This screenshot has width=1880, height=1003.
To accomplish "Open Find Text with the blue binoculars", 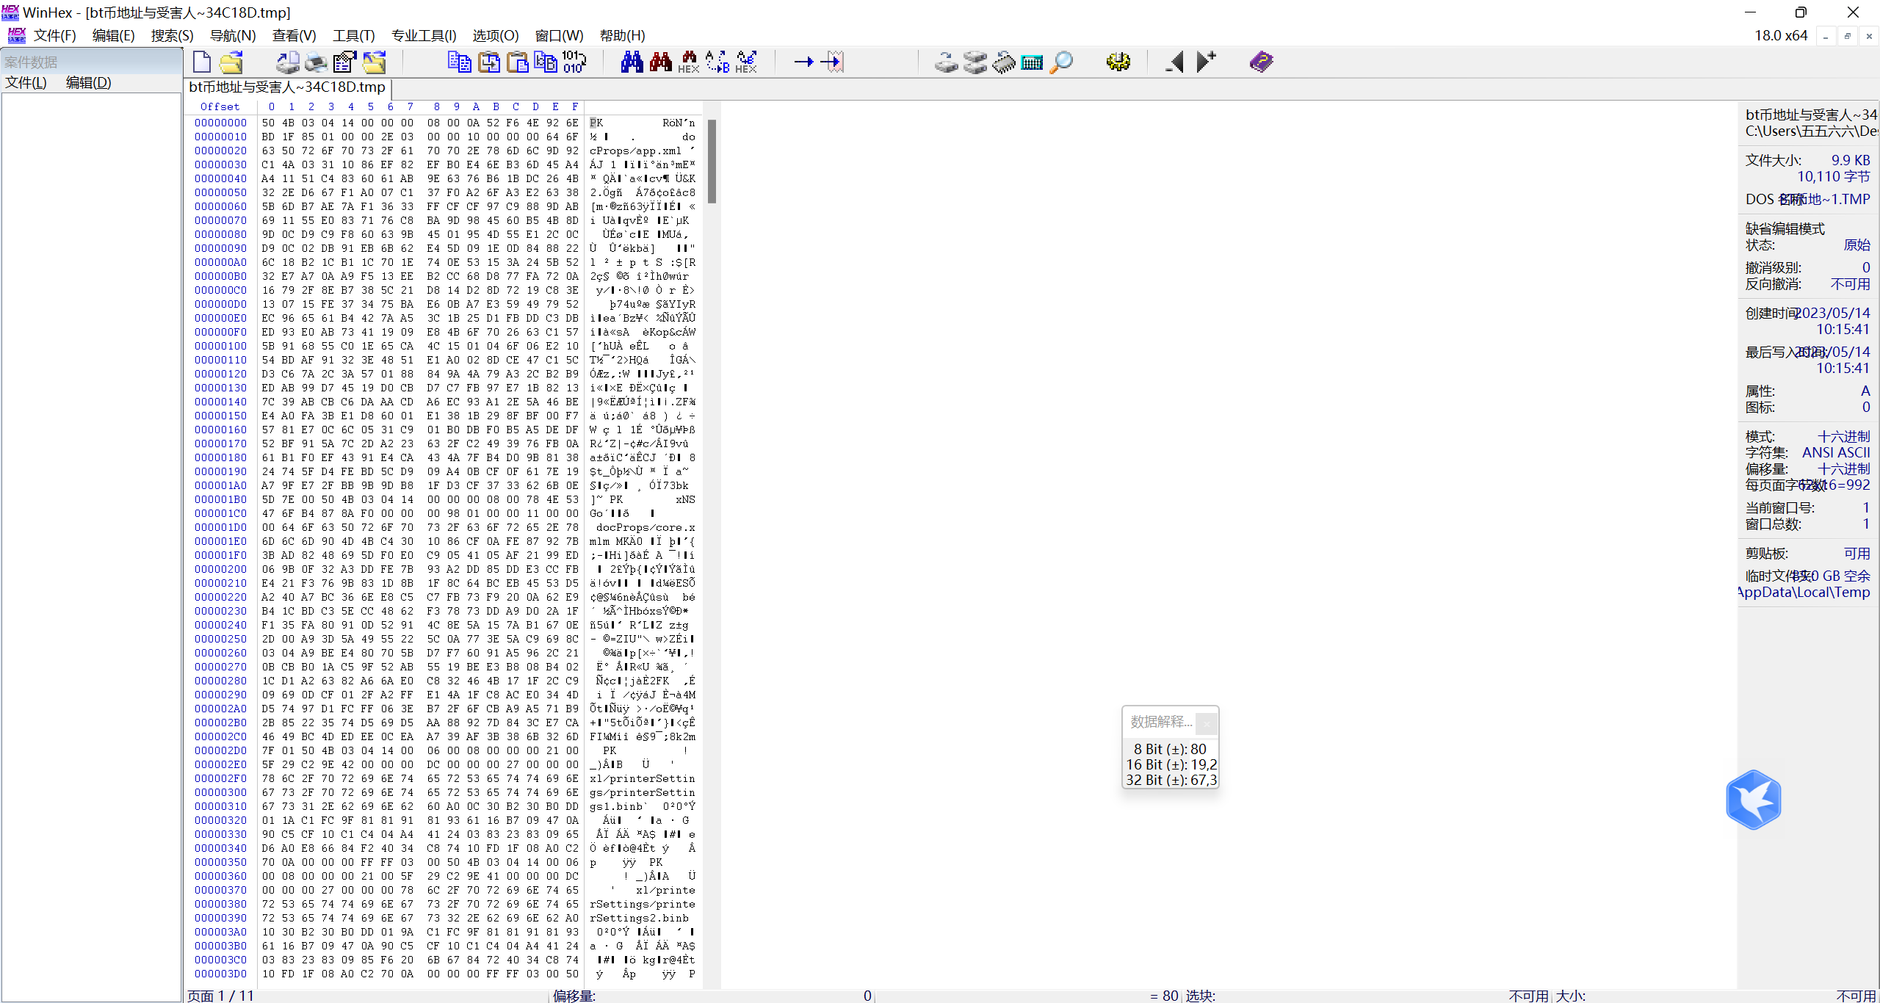I will [631, 62].
